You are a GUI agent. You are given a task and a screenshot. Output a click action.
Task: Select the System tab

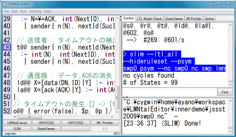(128, 18)
